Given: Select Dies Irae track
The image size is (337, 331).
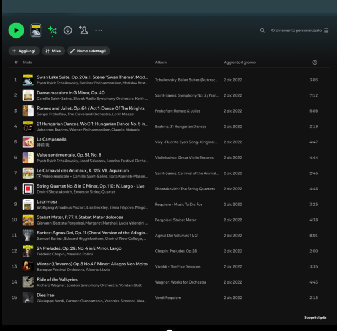Looking at the screenshot, I should tap(45, 295).
